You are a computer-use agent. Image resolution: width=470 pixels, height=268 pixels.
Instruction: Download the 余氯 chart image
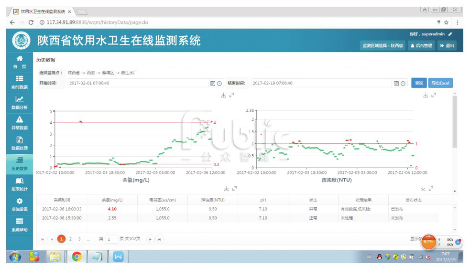coord(223,96)
